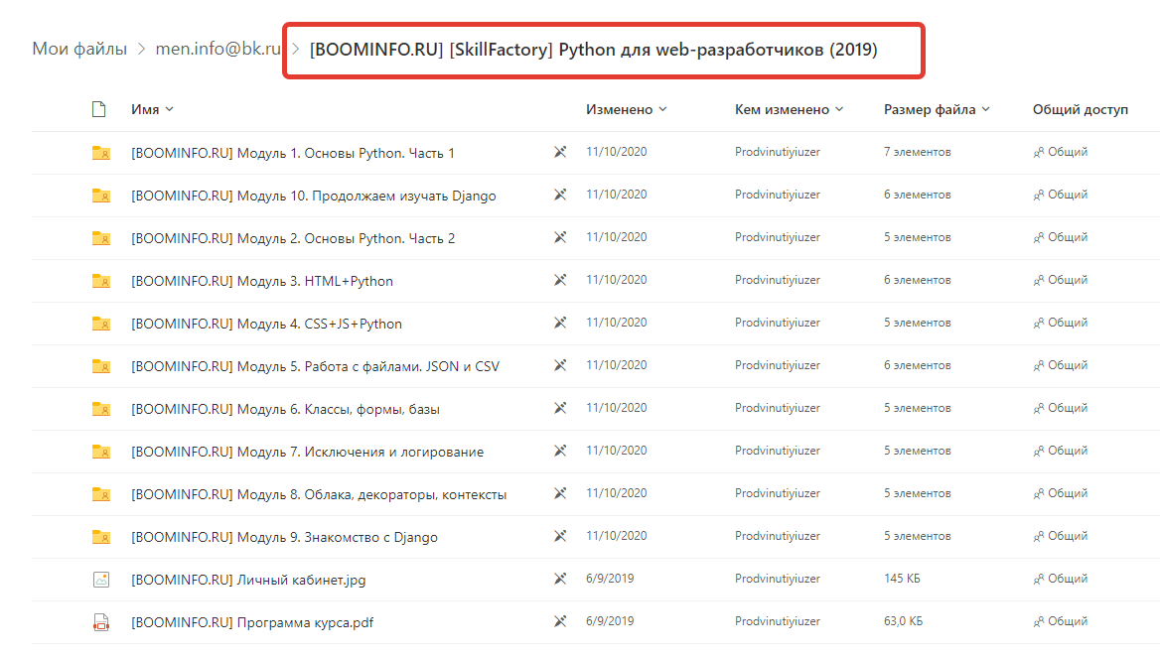Click pin icon on Модуль 3 row
This screenshot has height=658, width=1160.
[560, 280]
